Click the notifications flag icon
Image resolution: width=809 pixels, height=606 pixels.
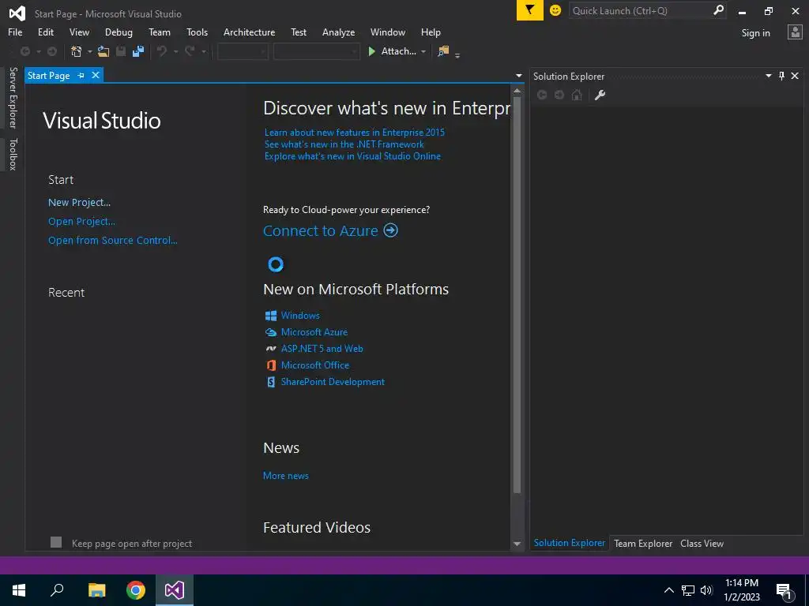pos(530,10)
